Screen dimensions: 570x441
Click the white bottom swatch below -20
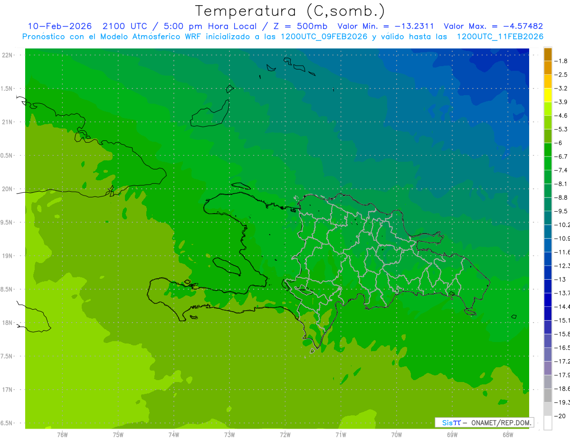tap(548, 423)
